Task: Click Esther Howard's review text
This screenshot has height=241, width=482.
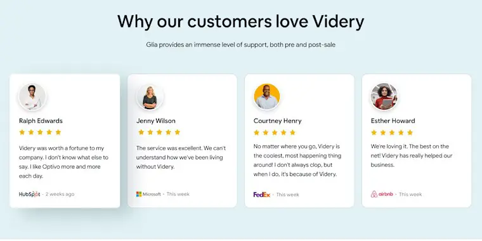Action: tap(412, 155)
